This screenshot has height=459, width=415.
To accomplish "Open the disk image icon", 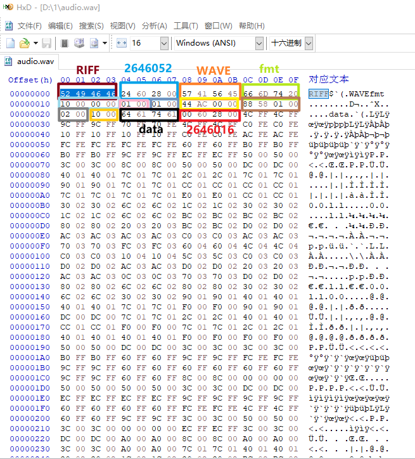I will (x=94, y=43).
